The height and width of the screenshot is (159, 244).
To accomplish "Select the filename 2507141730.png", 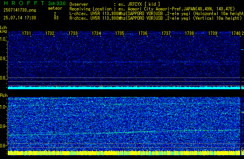I will (20, 10).
